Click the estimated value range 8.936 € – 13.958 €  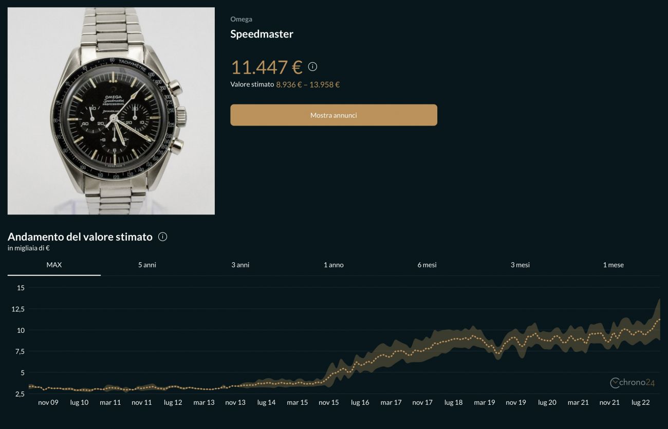pos(308,85)
